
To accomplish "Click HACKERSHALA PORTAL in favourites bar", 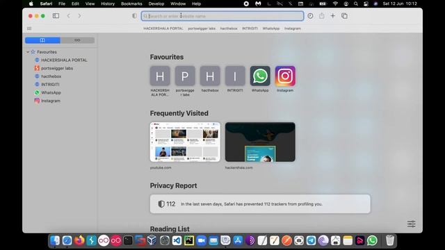I will pos(163,28).
